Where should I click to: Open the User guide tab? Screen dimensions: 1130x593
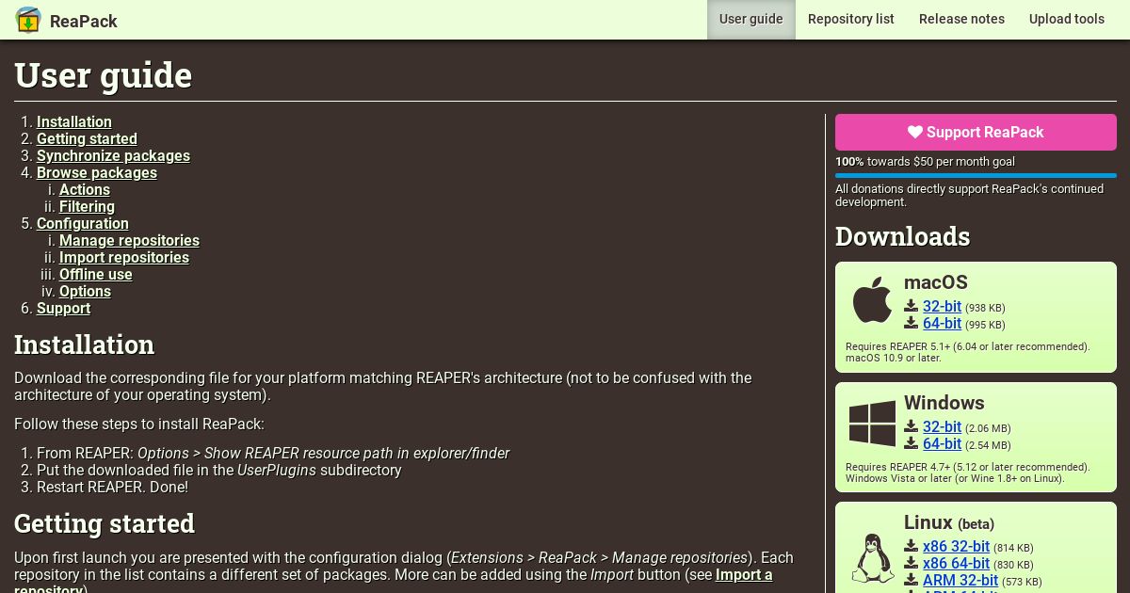(751, 19)
